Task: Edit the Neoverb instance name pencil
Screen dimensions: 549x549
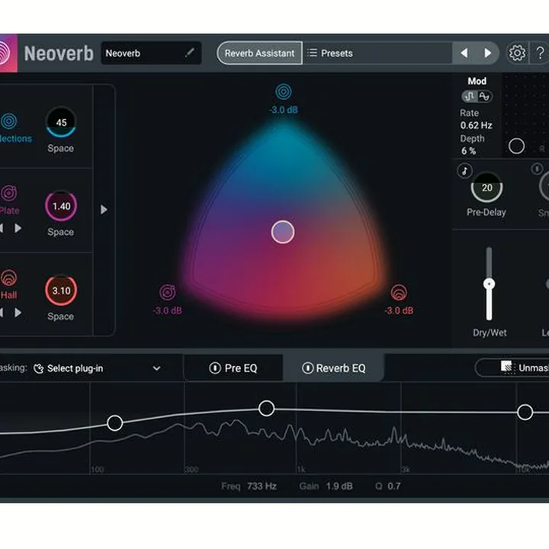Action: 189,53
